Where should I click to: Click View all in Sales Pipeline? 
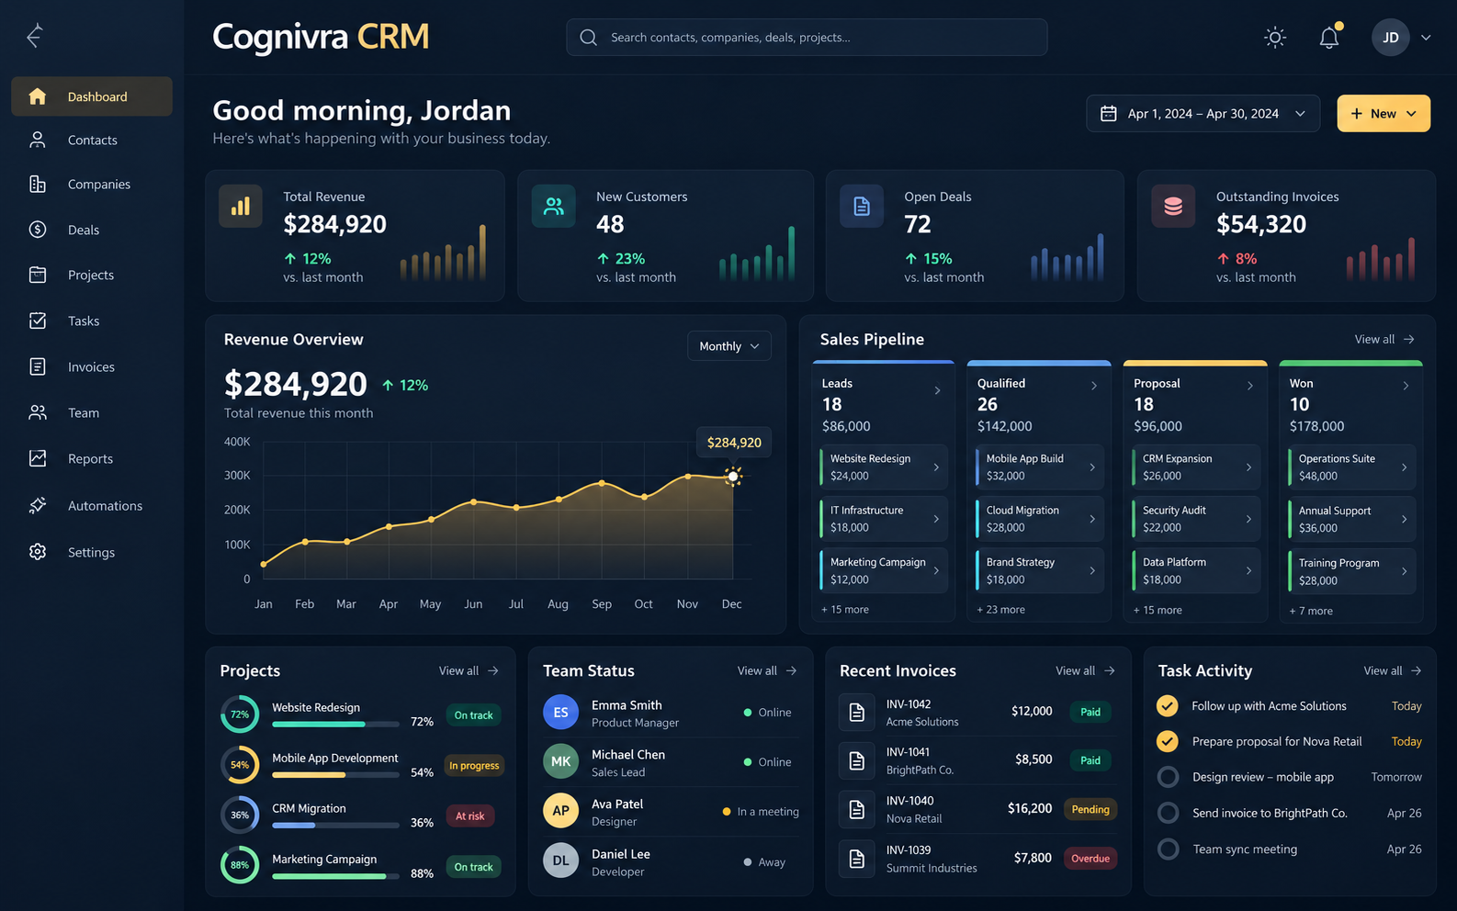tap(1384, 339)
